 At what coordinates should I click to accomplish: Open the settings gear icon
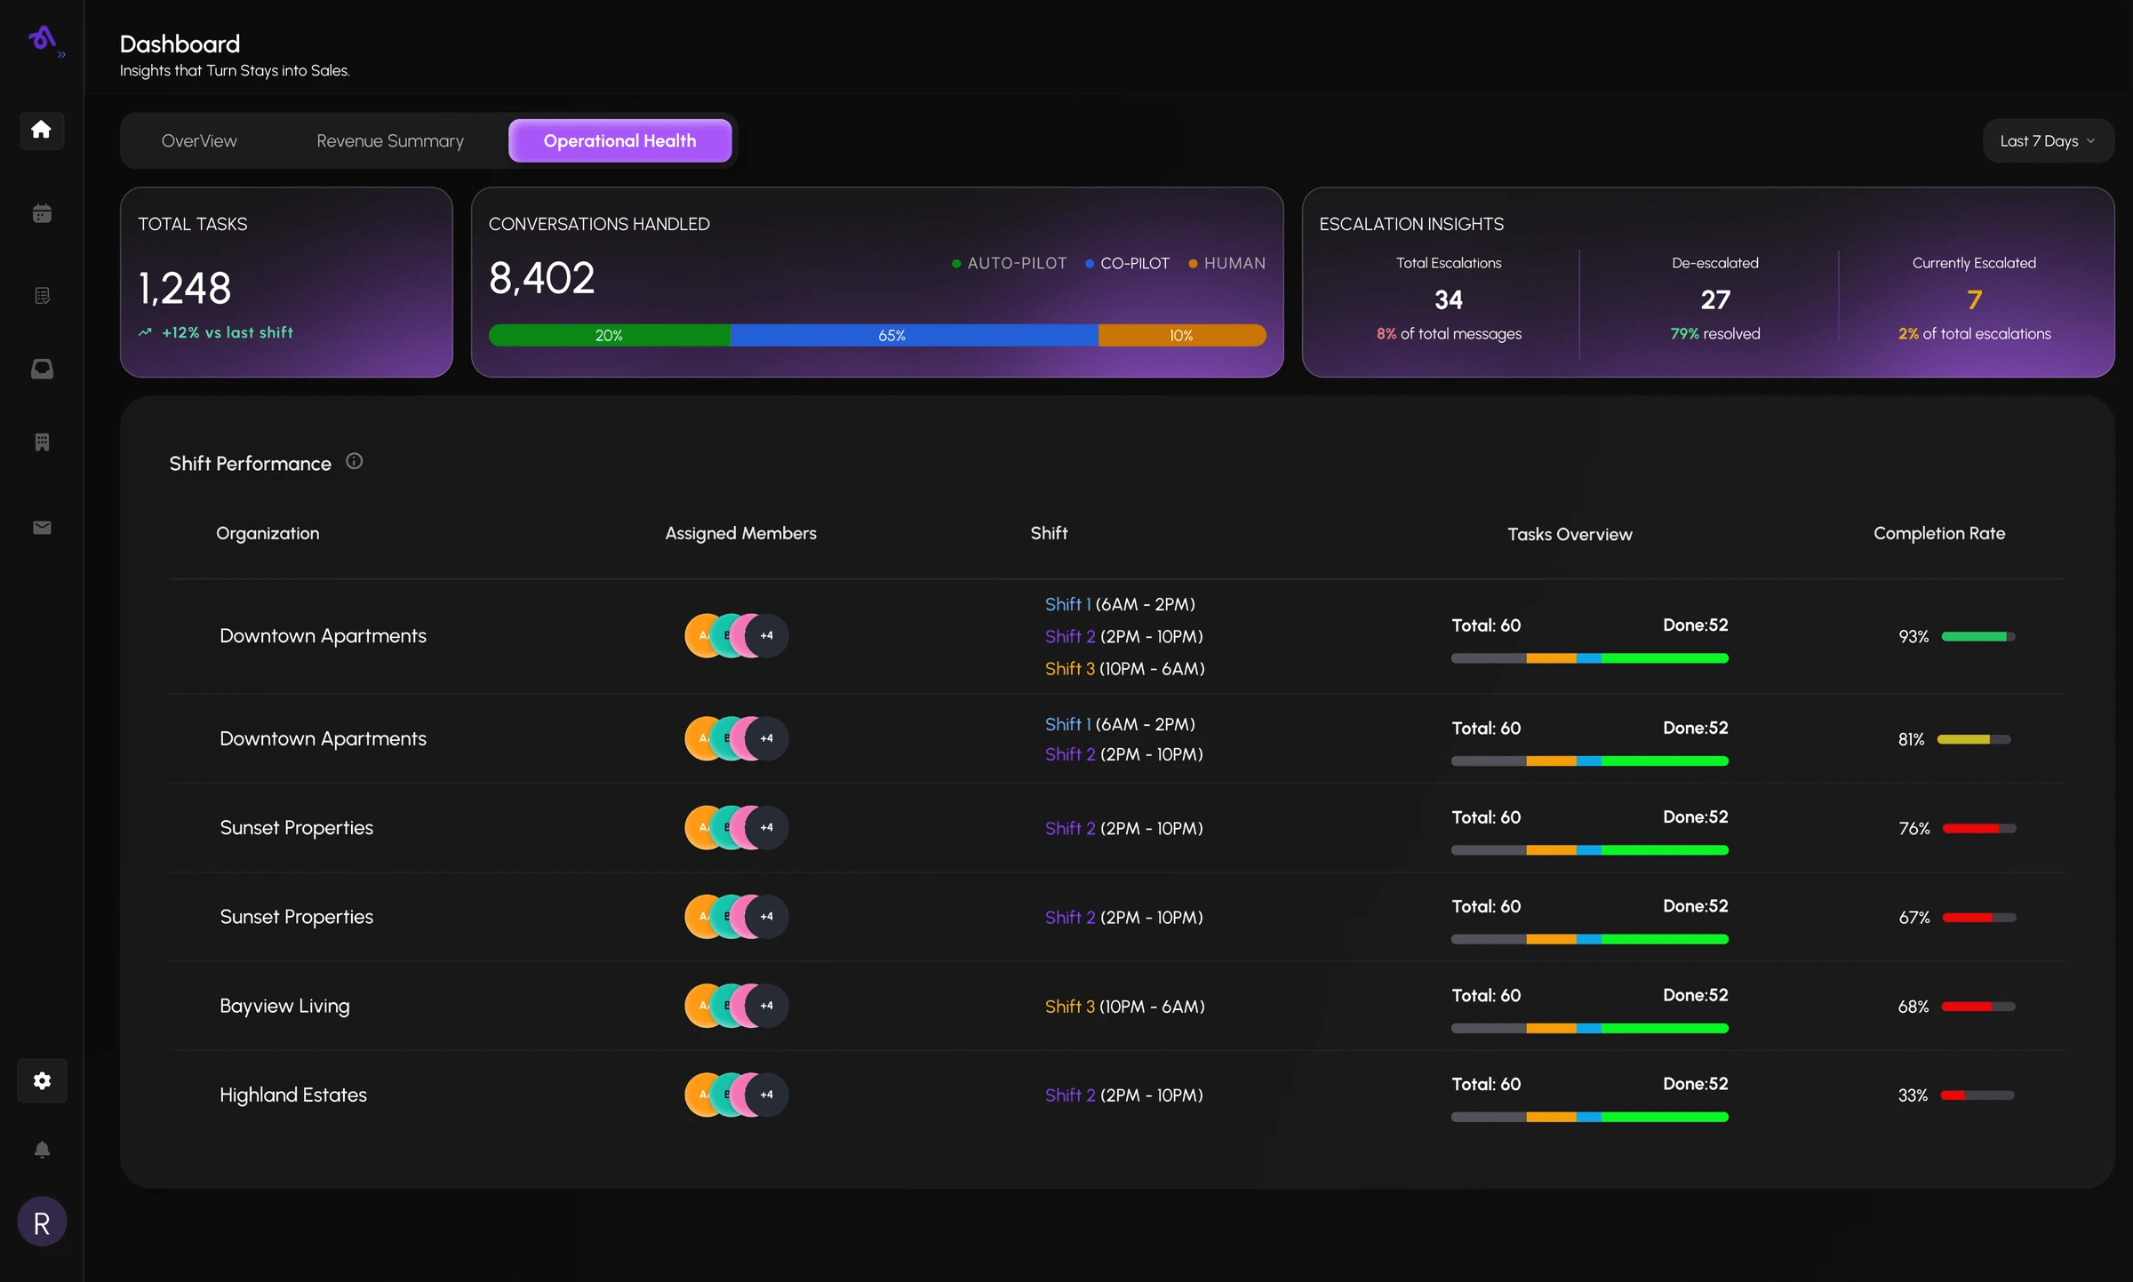point(42,1080)
